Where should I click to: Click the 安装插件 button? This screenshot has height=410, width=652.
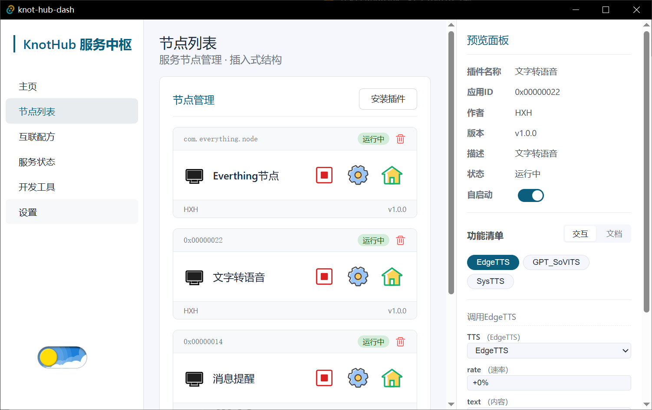pos(388,99)
